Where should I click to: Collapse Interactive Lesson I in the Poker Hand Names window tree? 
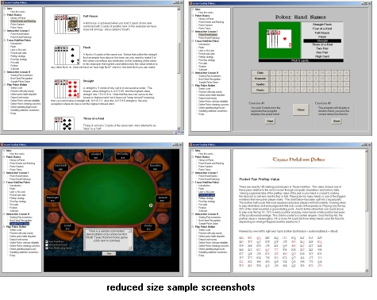click(x=193, y=32)
